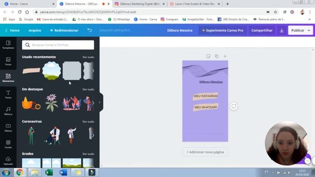The height and width of the screenshot is (177, 315).
Task: Show all Grades via Ver tudo
Action: (88, 154)
